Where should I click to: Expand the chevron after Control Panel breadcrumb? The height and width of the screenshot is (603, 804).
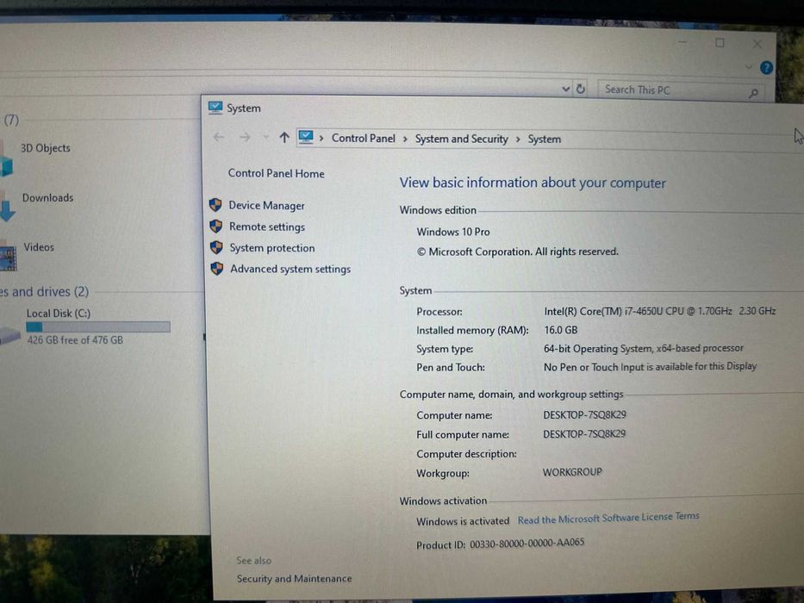(405, 139)
